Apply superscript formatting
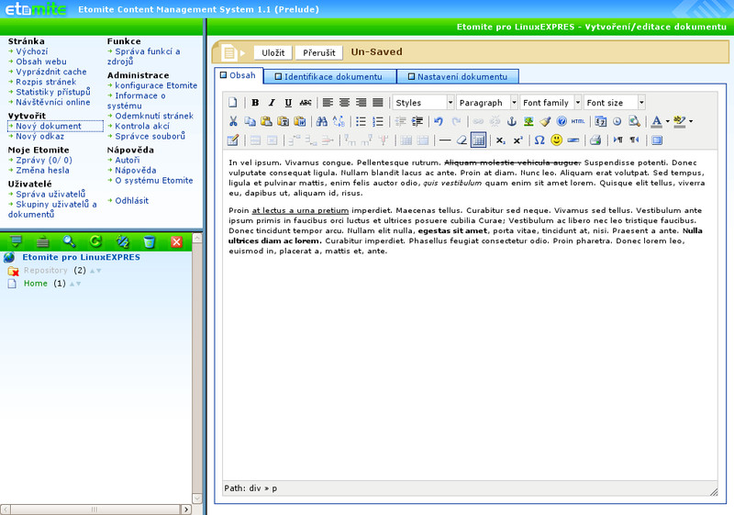 pyautogui.click(x=517, y=140)
